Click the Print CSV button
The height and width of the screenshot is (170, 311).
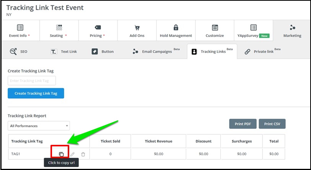272,124
